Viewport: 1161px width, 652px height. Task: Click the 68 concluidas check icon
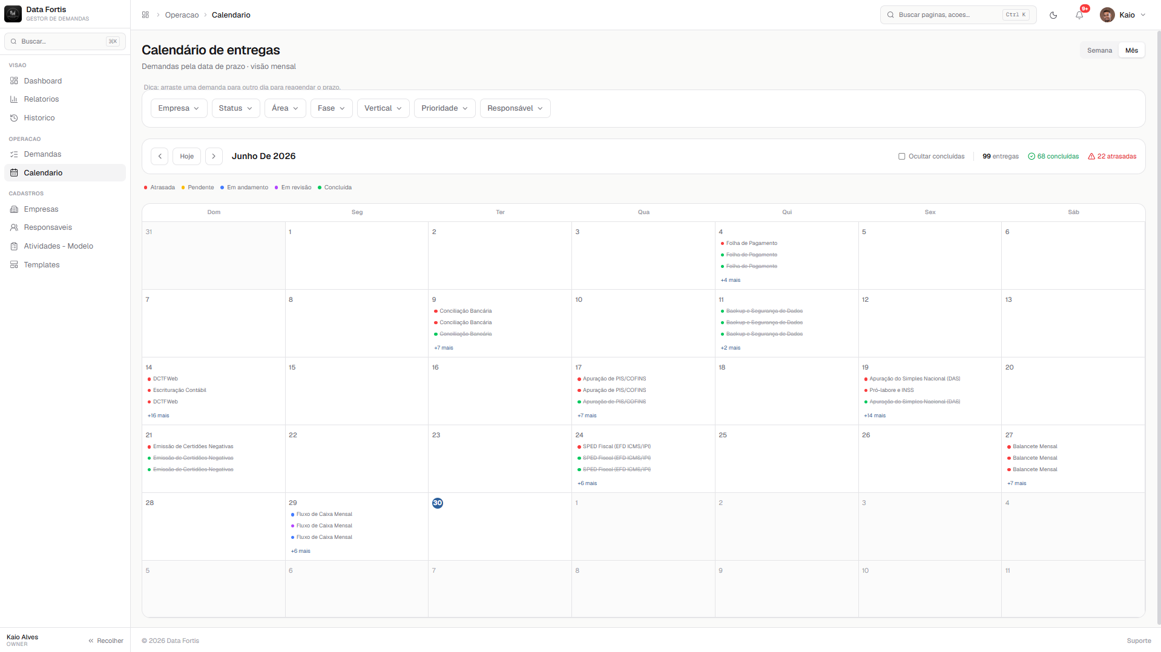click(1031, 156)
